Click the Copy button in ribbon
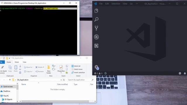This screenshot has width=187, height=105. pos(10,69)
